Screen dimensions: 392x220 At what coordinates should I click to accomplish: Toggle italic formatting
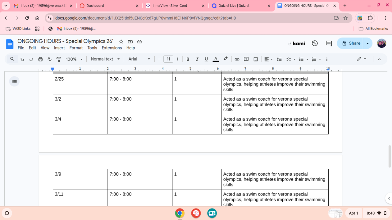click(197, 59)
